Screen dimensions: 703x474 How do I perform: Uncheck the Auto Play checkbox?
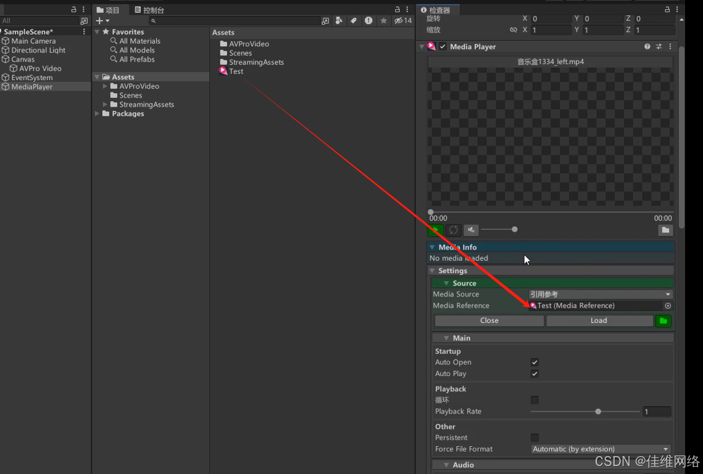[x=535, y=374]
